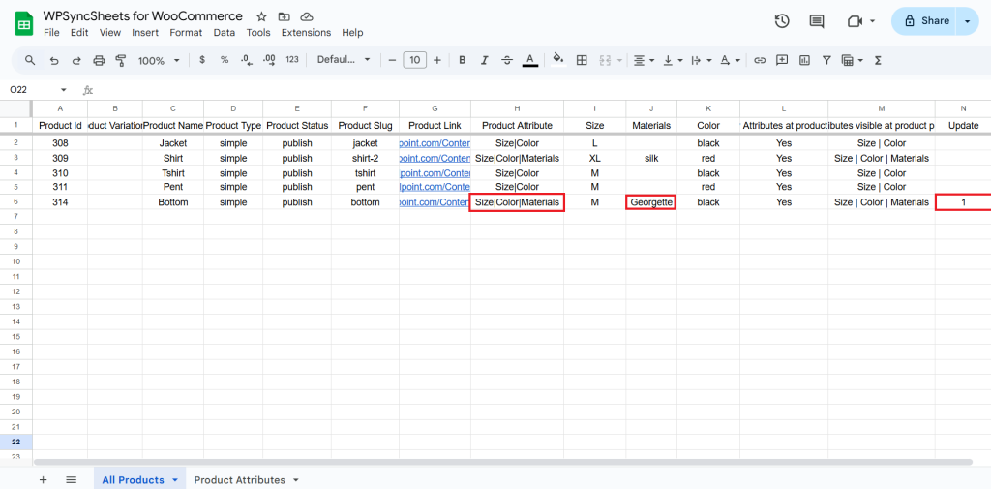991x489 pixels.
Task: Increase font size with plus button
Action: tap(436, 60)
